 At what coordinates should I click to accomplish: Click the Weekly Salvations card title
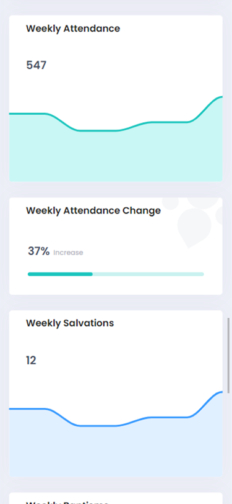[70, 323]
